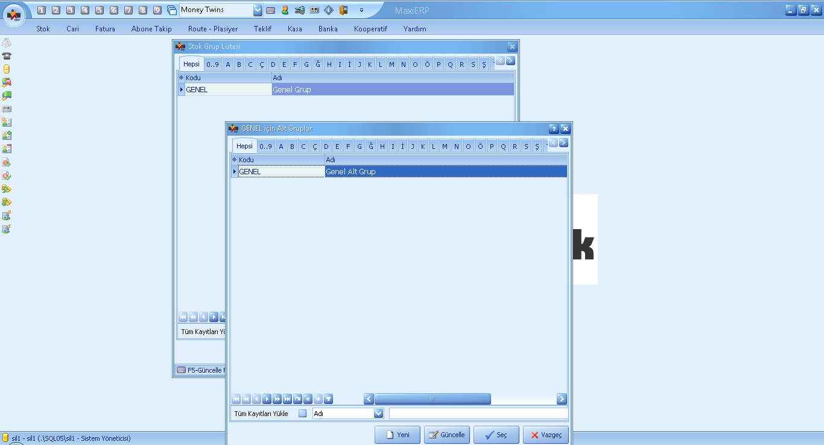Image resolution: width=824 pixels, height=445 pixels.
Task: Click the keyboard icon next to Money Twins
Action: [270, 10]
